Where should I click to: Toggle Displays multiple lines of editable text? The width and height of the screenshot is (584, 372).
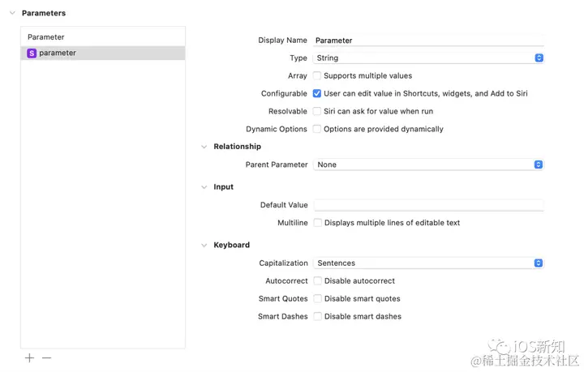point(318,223)
